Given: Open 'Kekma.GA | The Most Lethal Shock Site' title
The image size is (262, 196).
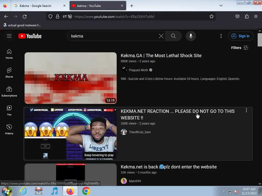Looking at the screenshot, I should click(x=161, y=55).
